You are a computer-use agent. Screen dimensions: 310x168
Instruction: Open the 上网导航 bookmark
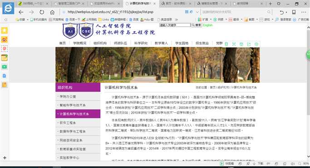(x=89, y=19)
